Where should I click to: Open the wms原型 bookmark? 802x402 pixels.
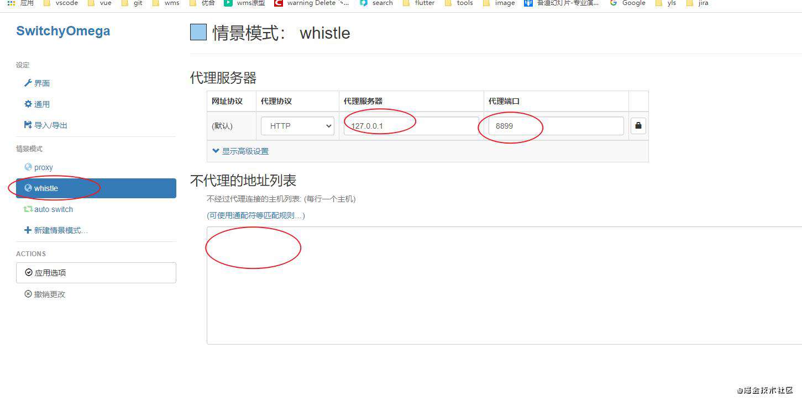[244, 3]
